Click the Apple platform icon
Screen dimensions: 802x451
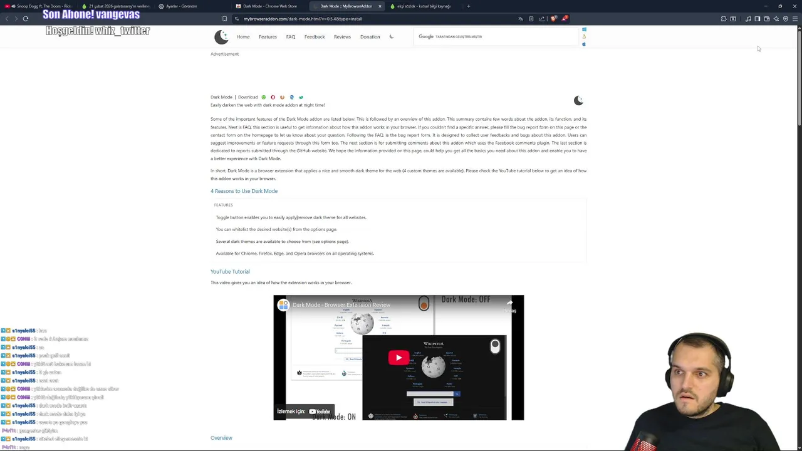[x=584, y=44]
